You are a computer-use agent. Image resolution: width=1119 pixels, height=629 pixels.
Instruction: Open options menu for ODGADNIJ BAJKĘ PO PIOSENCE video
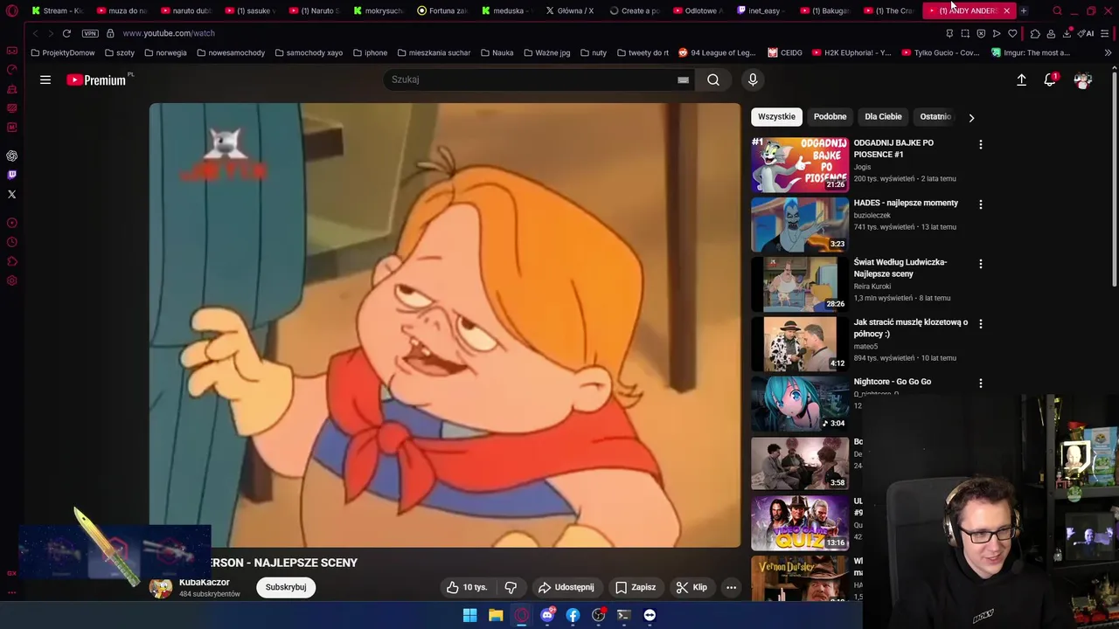pyautogui.click(x=980, y=144)
